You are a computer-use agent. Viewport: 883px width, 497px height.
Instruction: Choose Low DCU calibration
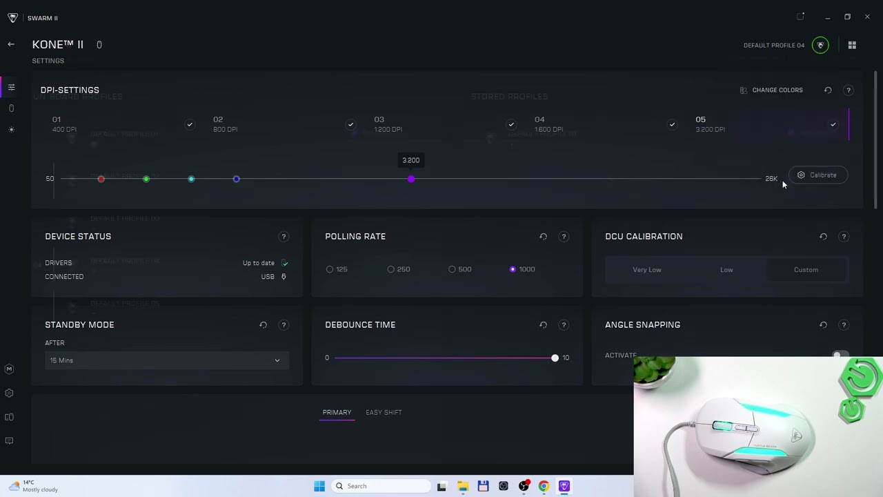[x=726, y=270]
